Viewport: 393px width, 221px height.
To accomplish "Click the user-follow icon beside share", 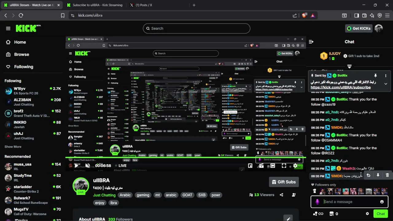I will click(x=294, y=195).
